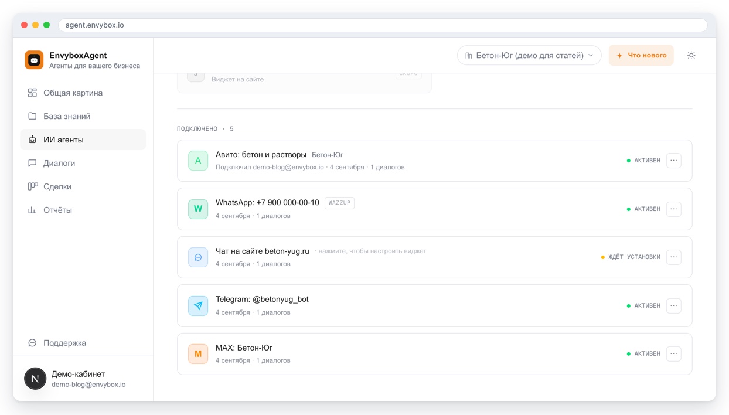
Task: Click the Telegram paper plane icon
Action: [198, 305]
